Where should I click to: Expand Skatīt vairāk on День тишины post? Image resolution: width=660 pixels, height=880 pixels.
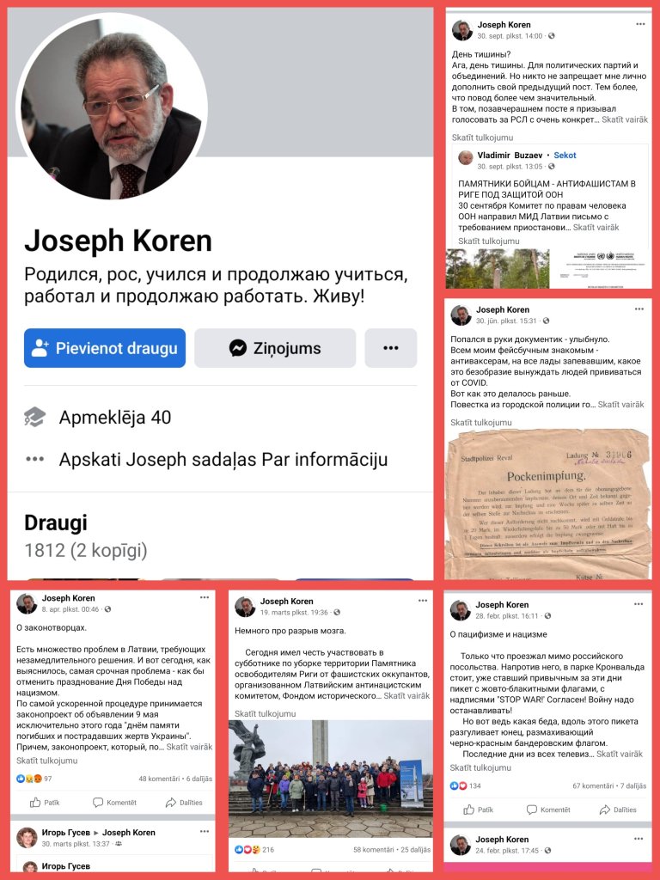625,119
